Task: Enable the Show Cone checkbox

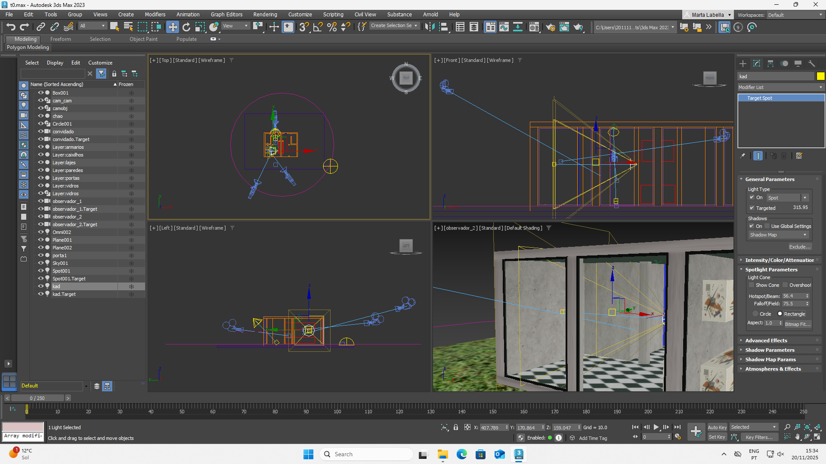Action: pyautogui.click(x=752, y=285)
